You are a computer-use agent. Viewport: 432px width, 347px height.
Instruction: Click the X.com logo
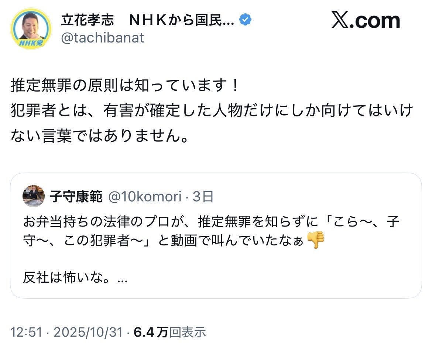[x=365, y=21]
